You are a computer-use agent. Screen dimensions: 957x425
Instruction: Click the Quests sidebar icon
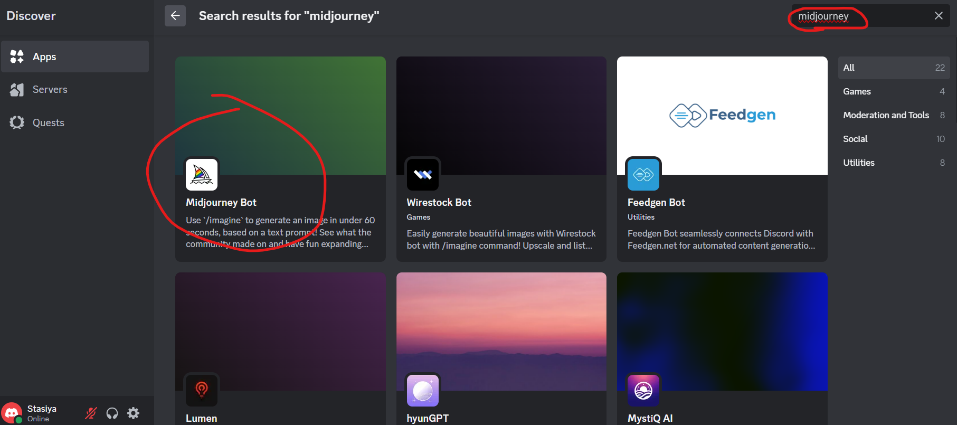tap(17, 122)
